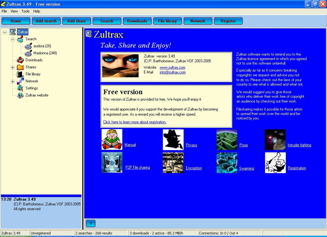The width and height of the screenshot is (327, 237).
Task: Click the Settings icon in tree
Action: pyautogui.click(x=20, y=88)
